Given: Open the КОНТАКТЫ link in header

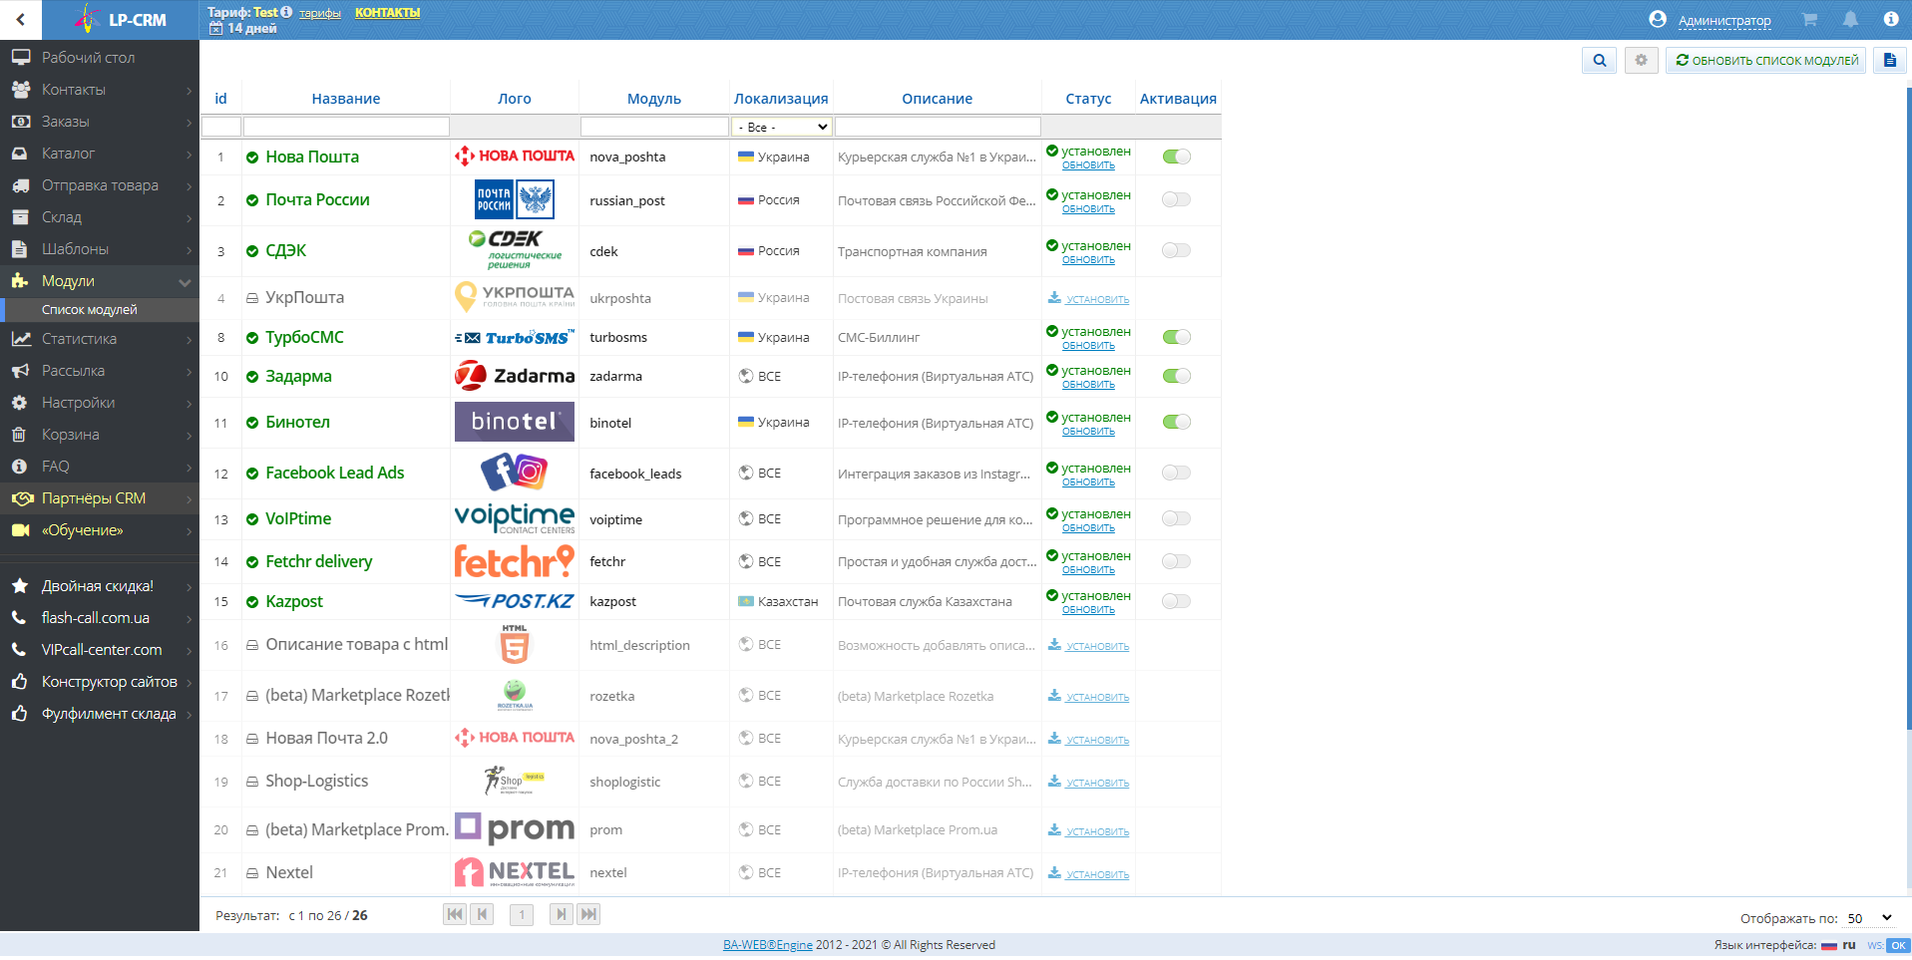Looking at the screenshot, I should click(388, 13).
